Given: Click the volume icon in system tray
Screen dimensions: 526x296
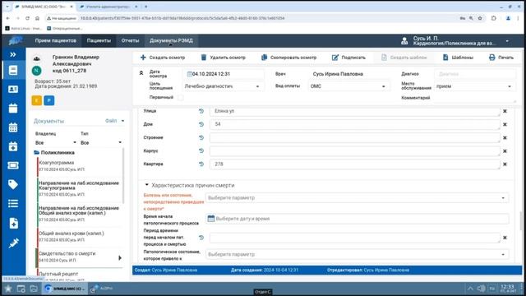Looking at the screenshot, I should pyautogui.click(x=481, y=289).
